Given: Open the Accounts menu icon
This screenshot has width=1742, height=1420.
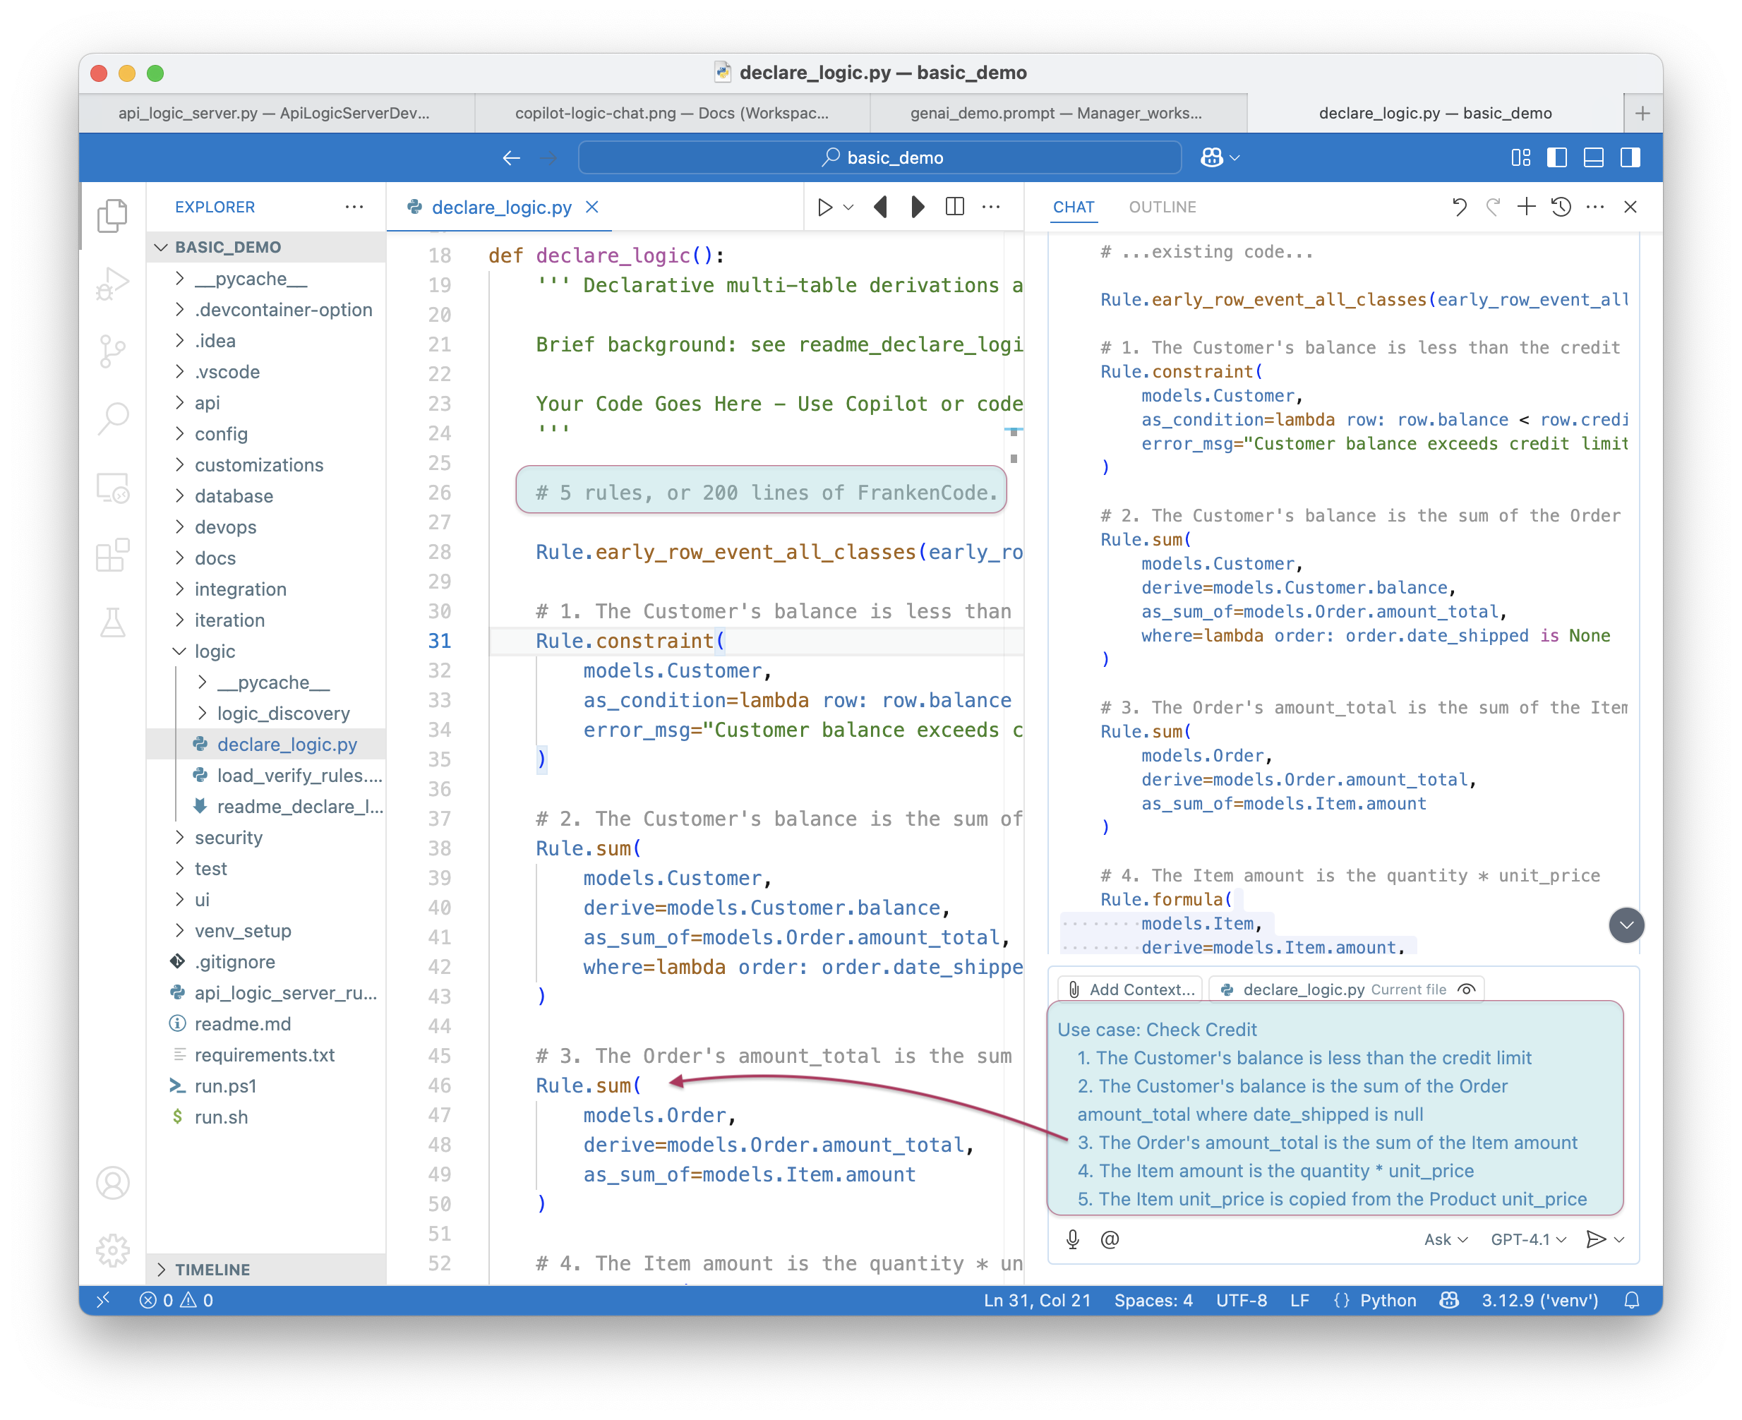Looking at the screenshot, I should tap(113, 1183).
